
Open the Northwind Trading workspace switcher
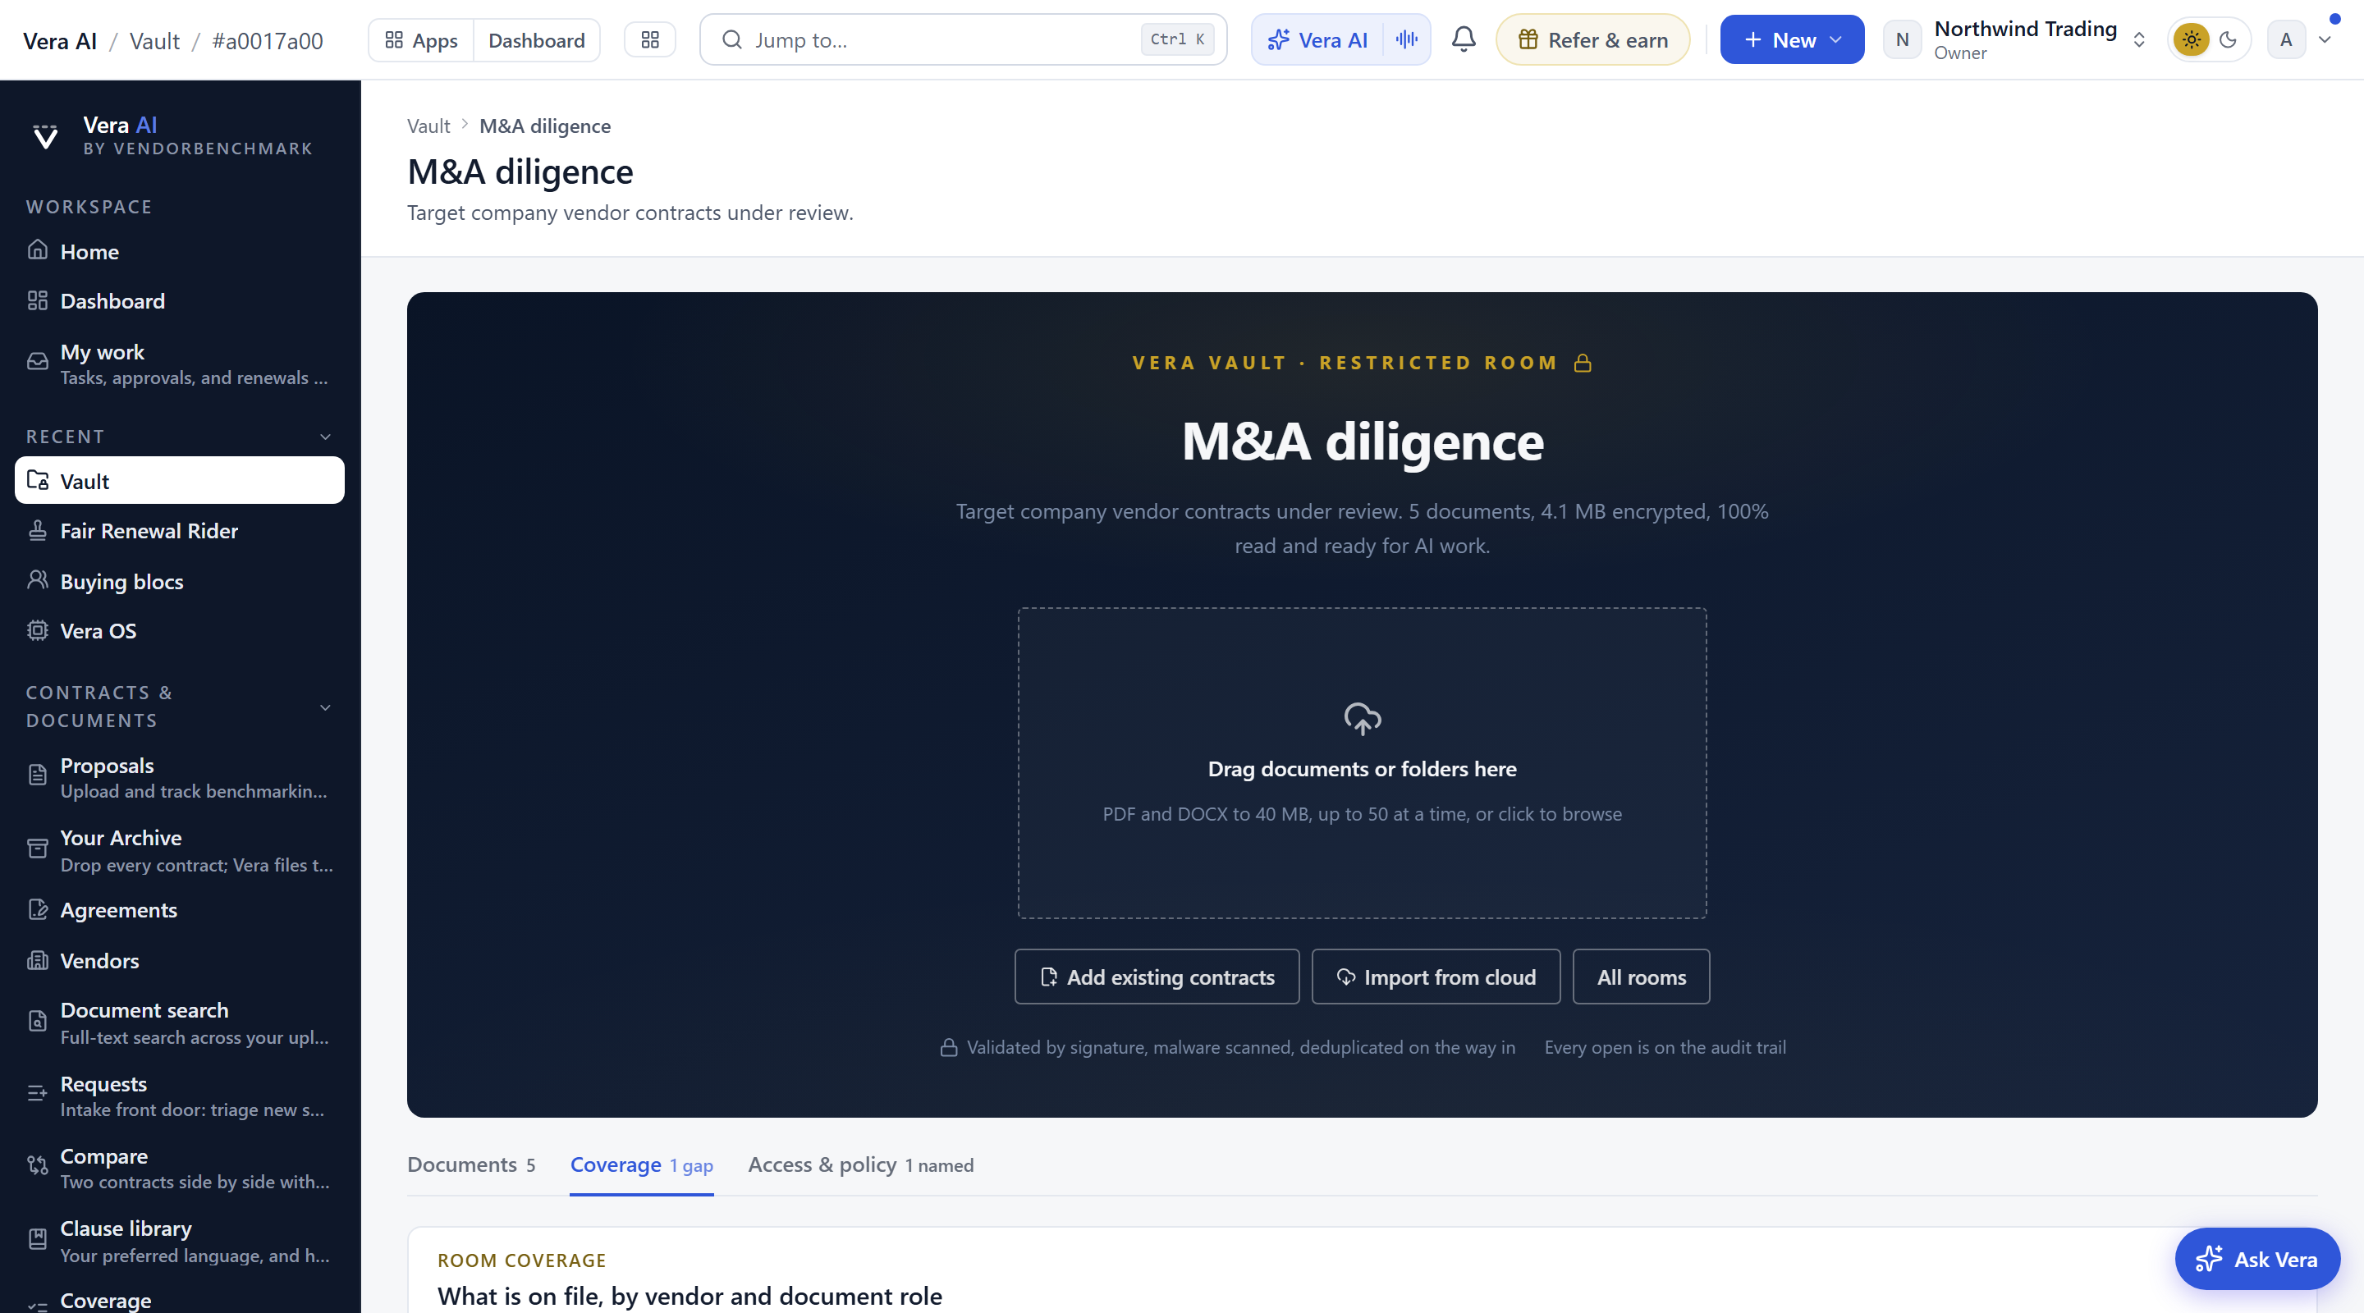tap(2016, 39)
